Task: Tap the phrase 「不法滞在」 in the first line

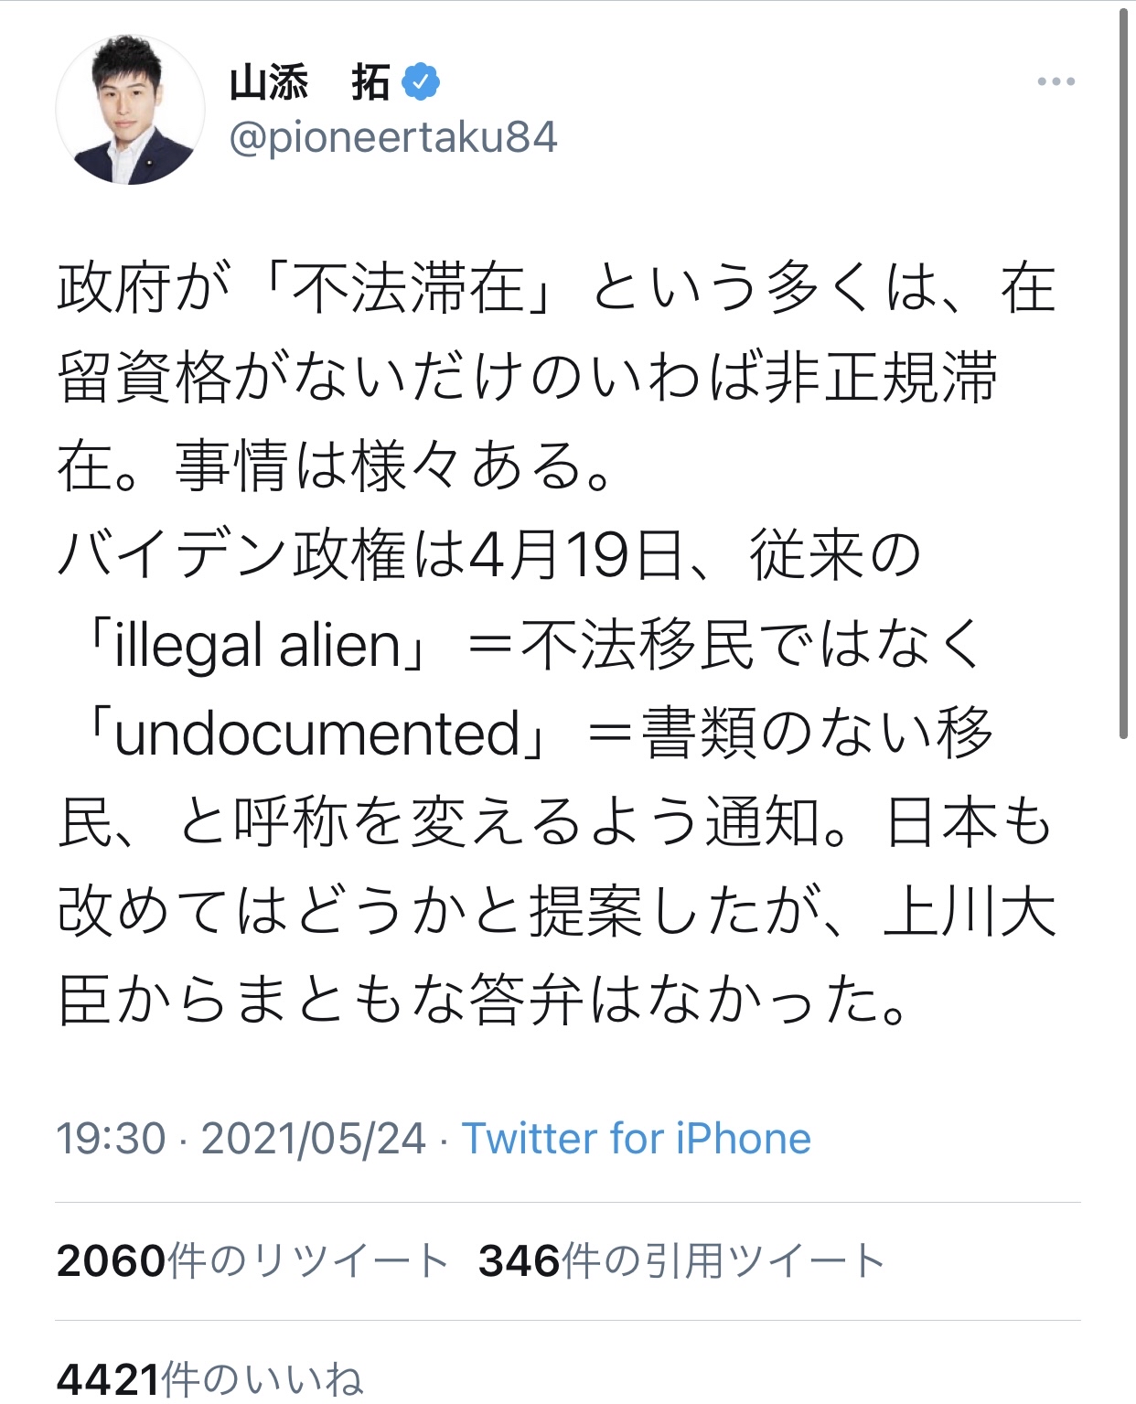Action: coord(407,288)
